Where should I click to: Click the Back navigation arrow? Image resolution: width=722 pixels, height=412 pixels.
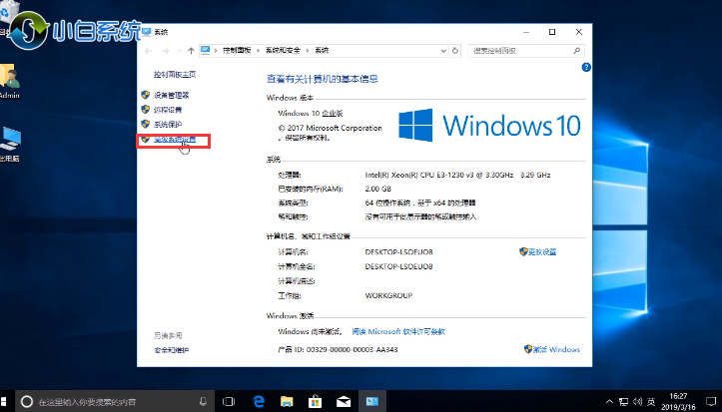point(148,51)
